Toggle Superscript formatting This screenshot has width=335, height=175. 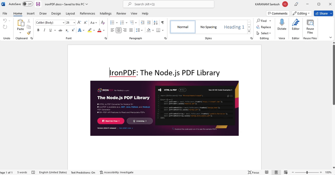pyautogui.click(x=73, y=30)
